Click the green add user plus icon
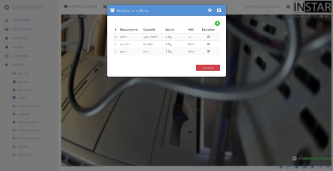Image resolution: width=333 pixels, height=171 pixels. (217, 23)
